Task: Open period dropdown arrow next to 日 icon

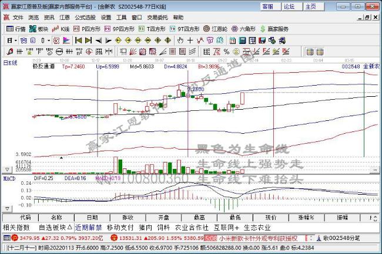Action: [16, 40]
